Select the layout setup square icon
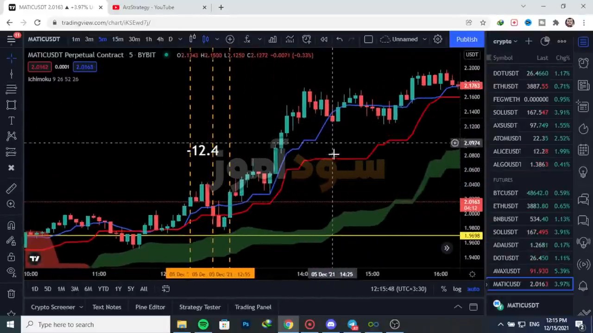This screenshot has height=333, width=593. click(368, 39)
